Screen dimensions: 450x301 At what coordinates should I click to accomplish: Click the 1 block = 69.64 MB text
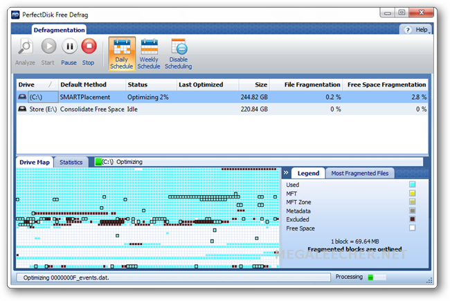(354, 241)
